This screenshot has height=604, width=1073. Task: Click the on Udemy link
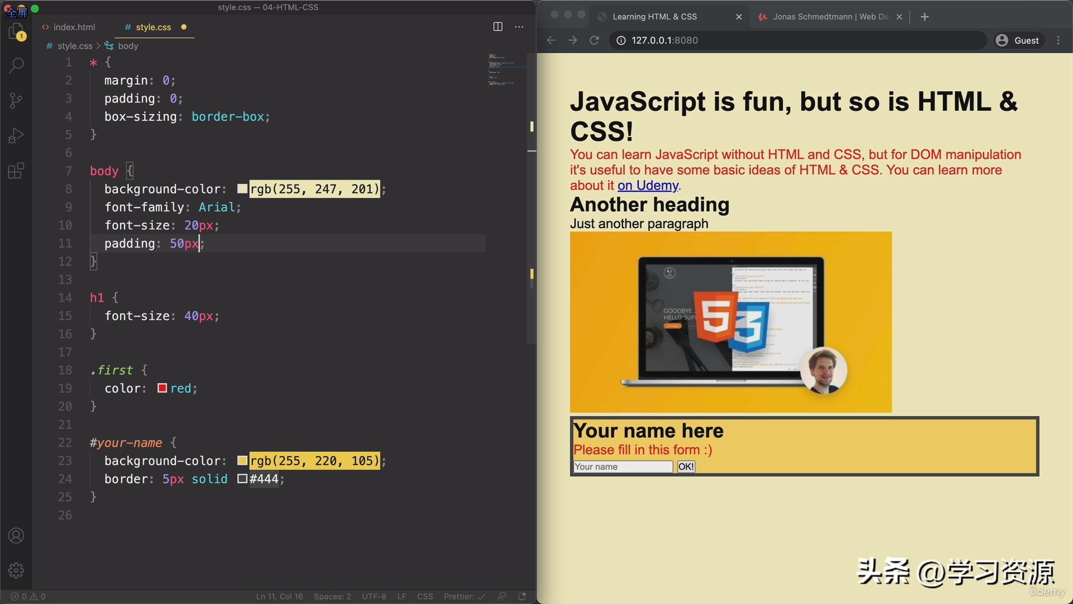(x=648, y=185)
